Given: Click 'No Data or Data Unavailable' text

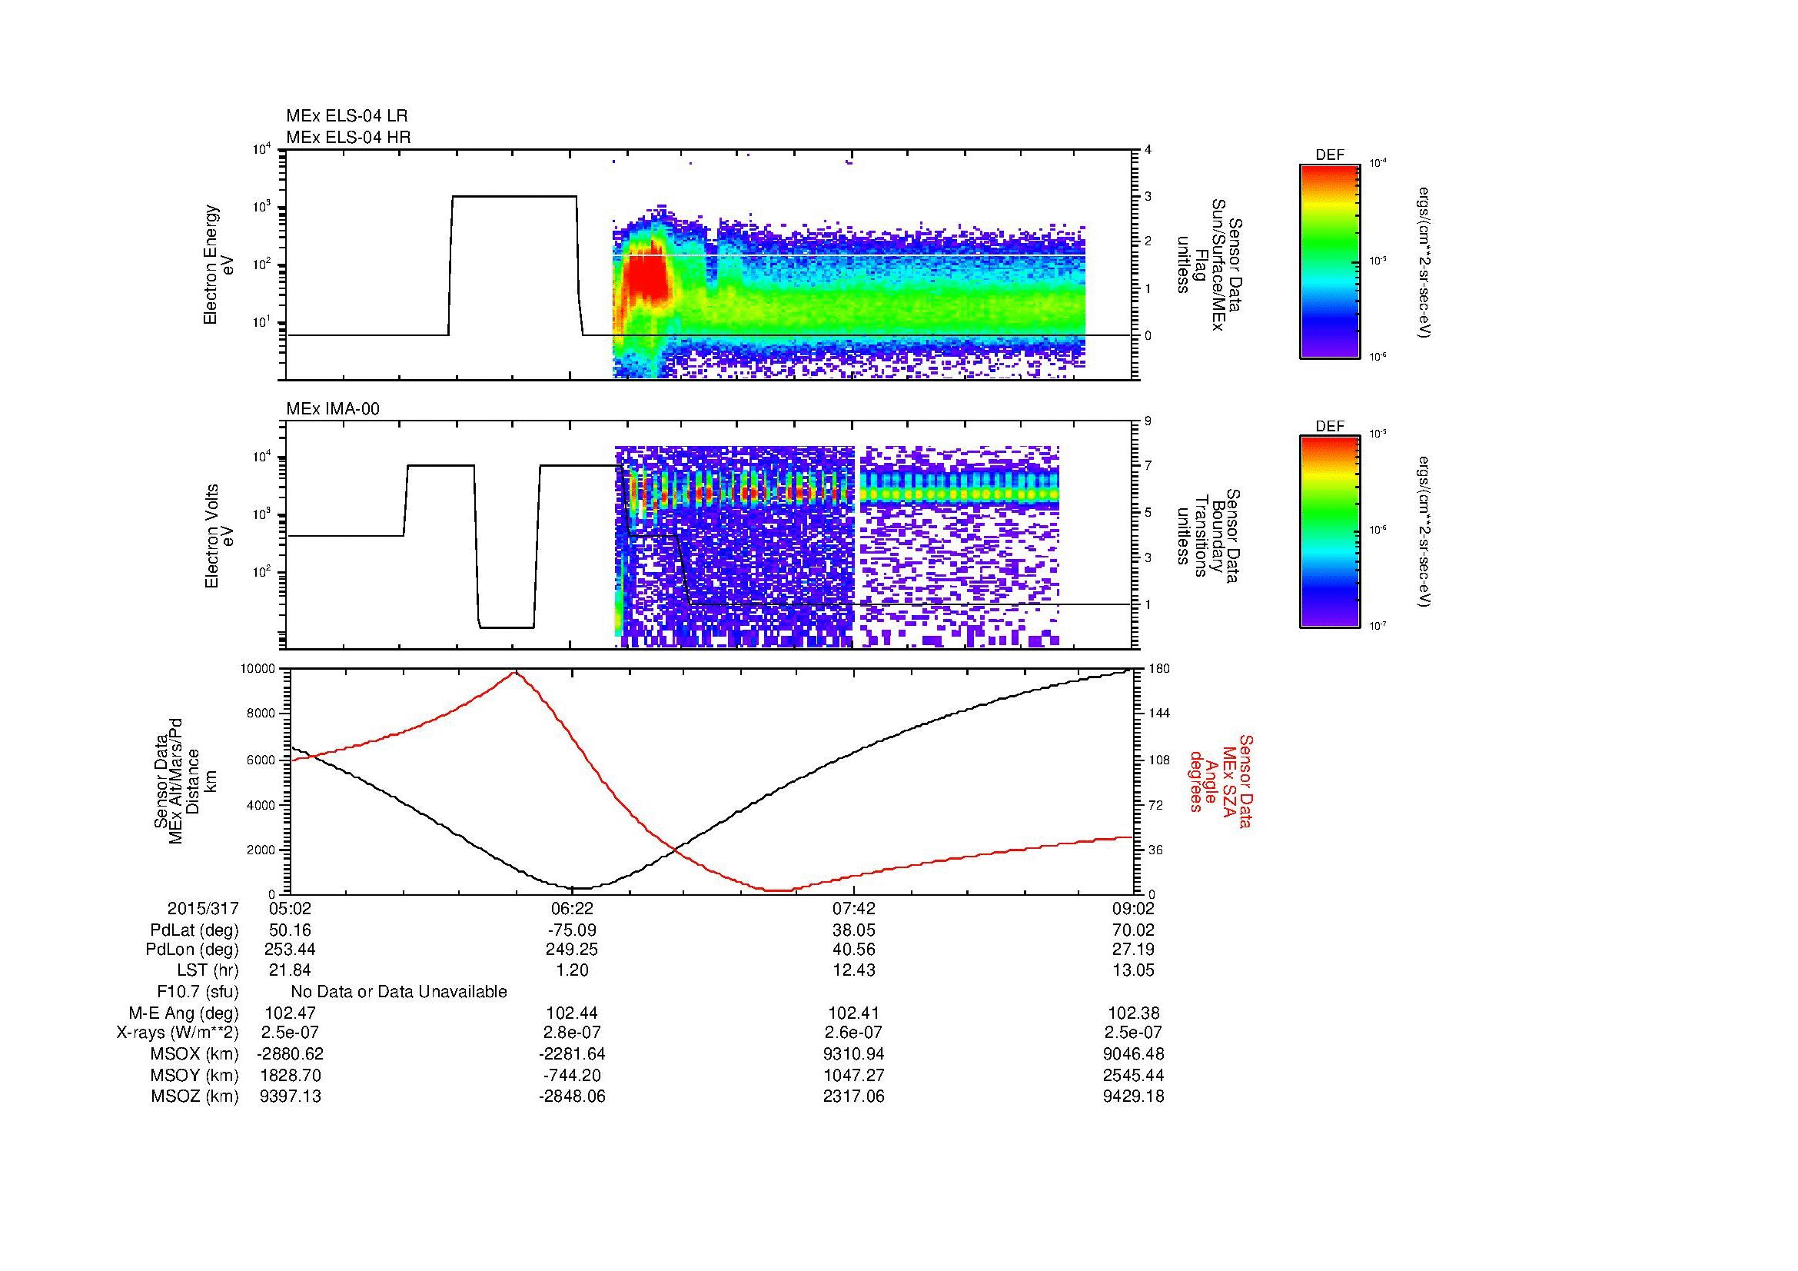Looking at the screenshot, I should click(x=399, y=991).
